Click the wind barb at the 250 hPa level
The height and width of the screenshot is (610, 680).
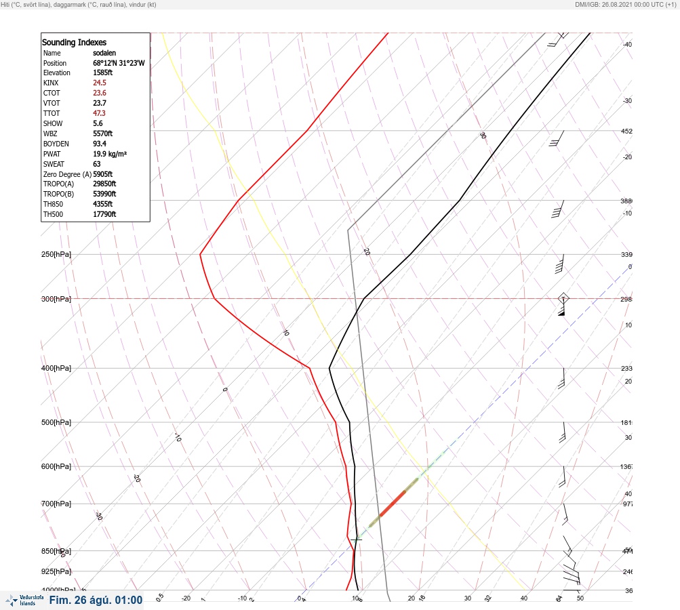tap(560, 264)
